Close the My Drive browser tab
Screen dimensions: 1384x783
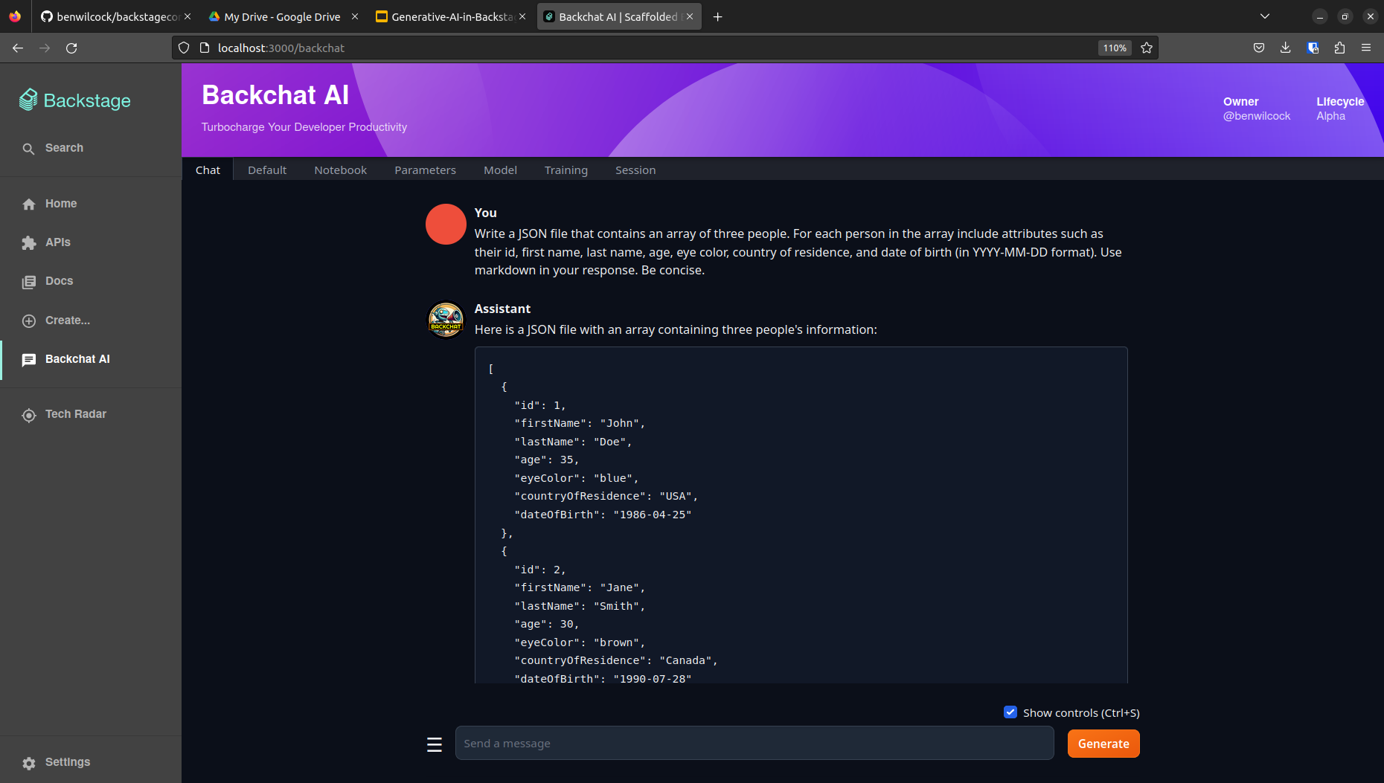355,16
